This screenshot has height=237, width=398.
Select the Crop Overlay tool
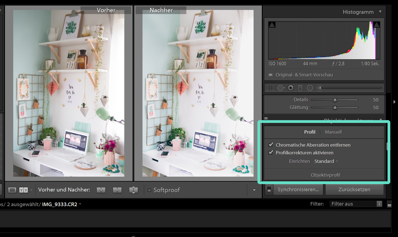(270, 88)
